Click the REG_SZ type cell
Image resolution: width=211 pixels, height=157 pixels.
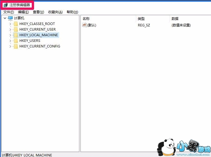tap(144, 25)
